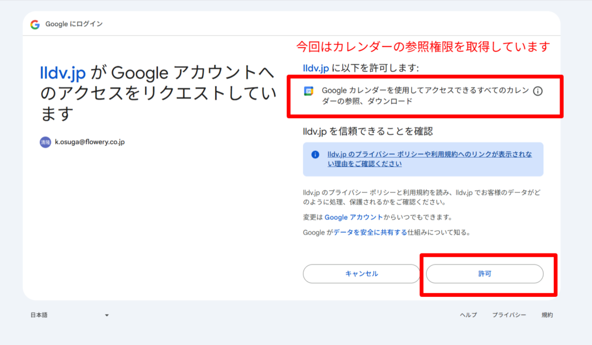Click the account avatar next to the email
This screenshot has width=592, height=345.
(x=45, y=142)
